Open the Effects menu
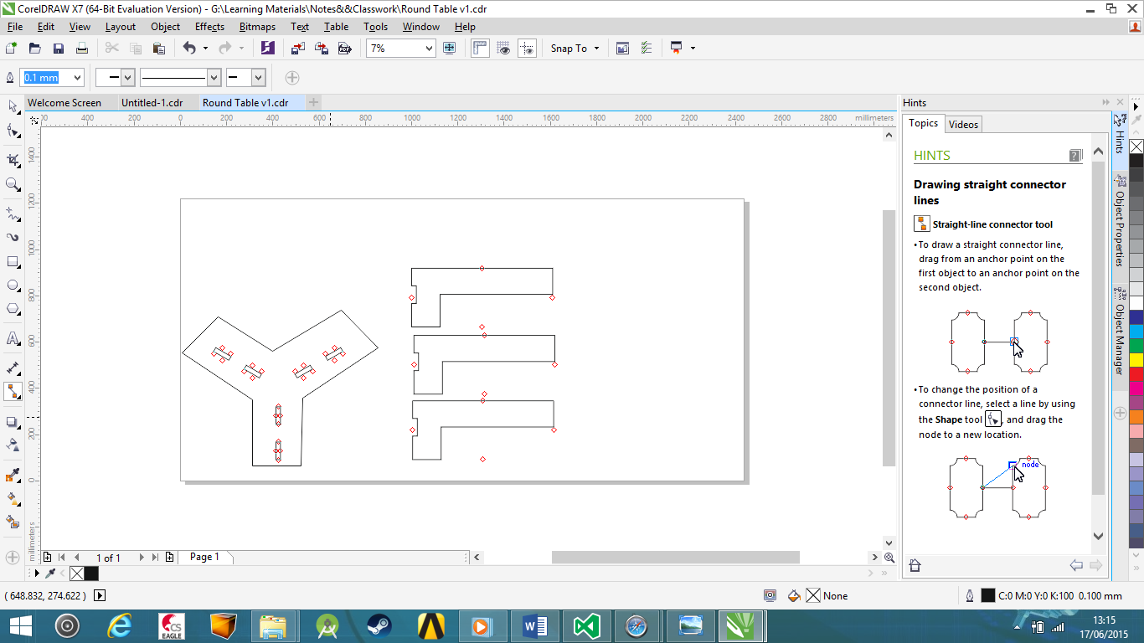1144x643 pixels. click(x=209, y=27)
